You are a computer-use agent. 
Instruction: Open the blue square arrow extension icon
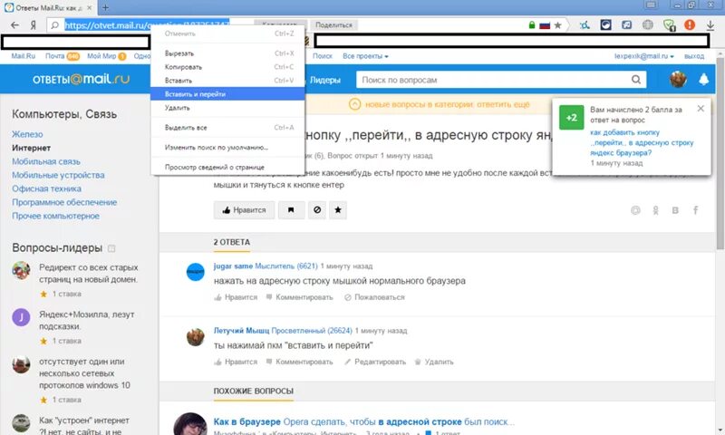coord(626,25)
